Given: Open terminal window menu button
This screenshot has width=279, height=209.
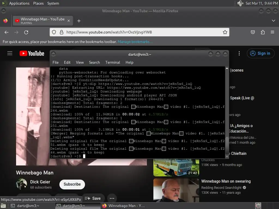Looking at the screenshot, I should pos(54,54).
